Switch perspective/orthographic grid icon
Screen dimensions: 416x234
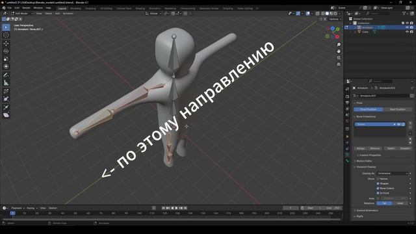click(x=339, y=64)
